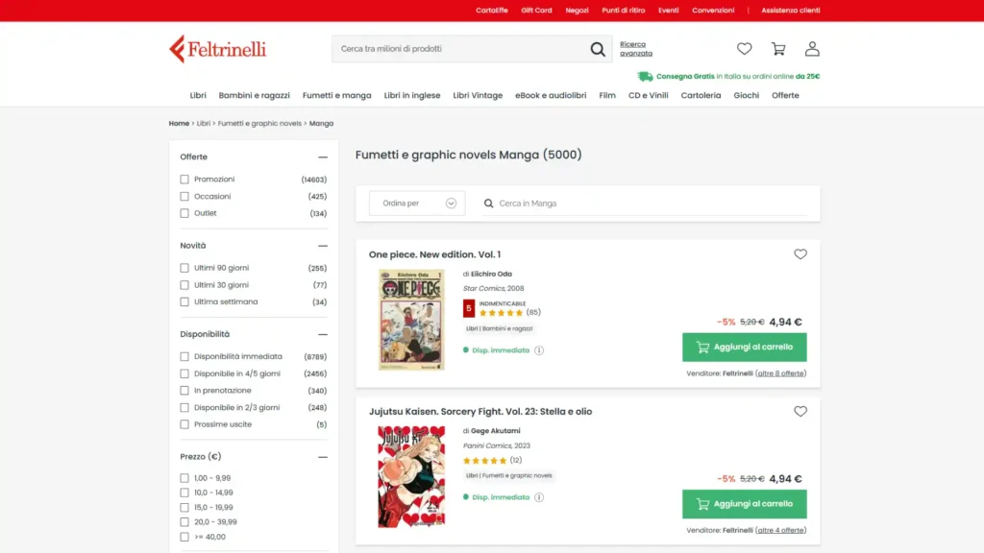
Task: Add Jujutsu Kaisen Vol. 23 to wishlist heart
Action: click(800, 411)
